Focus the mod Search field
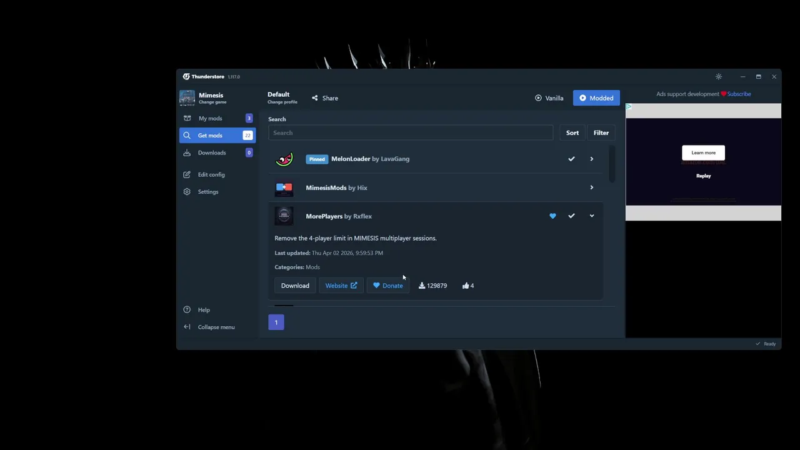Image resolution: width=800 pixels, height=450 pixels. coord(411,132)
